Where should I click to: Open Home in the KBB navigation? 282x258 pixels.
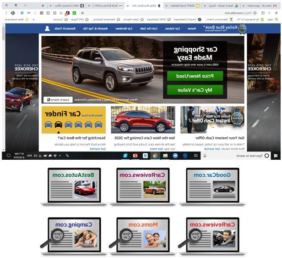(x=192, y=28)
